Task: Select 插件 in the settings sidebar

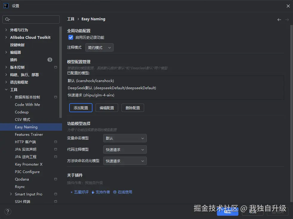Action: (14, 60)
